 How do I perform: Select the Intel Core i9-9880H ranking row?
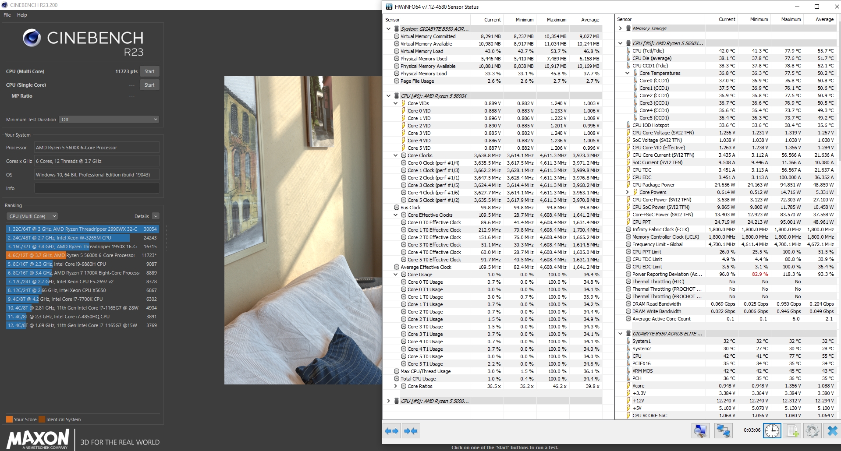tap(82, 264)
